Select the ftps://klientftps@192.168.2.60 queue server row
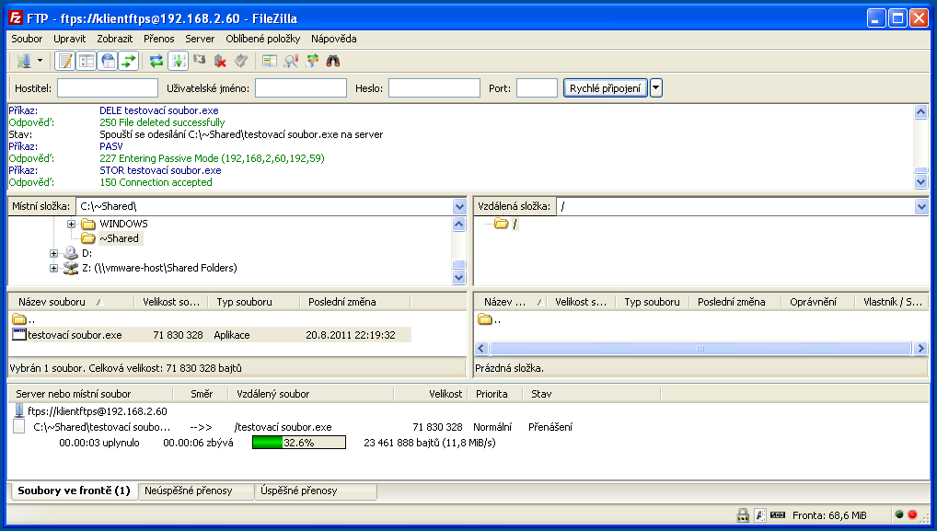The width and height of the screenshot is (937, 531). (x=98, y=411)
